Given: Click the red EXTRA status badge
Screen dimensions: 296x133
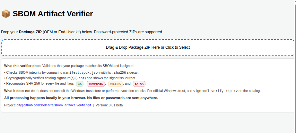Looking at the screenshot, I should pyautogui.click(x=139, y=84).
